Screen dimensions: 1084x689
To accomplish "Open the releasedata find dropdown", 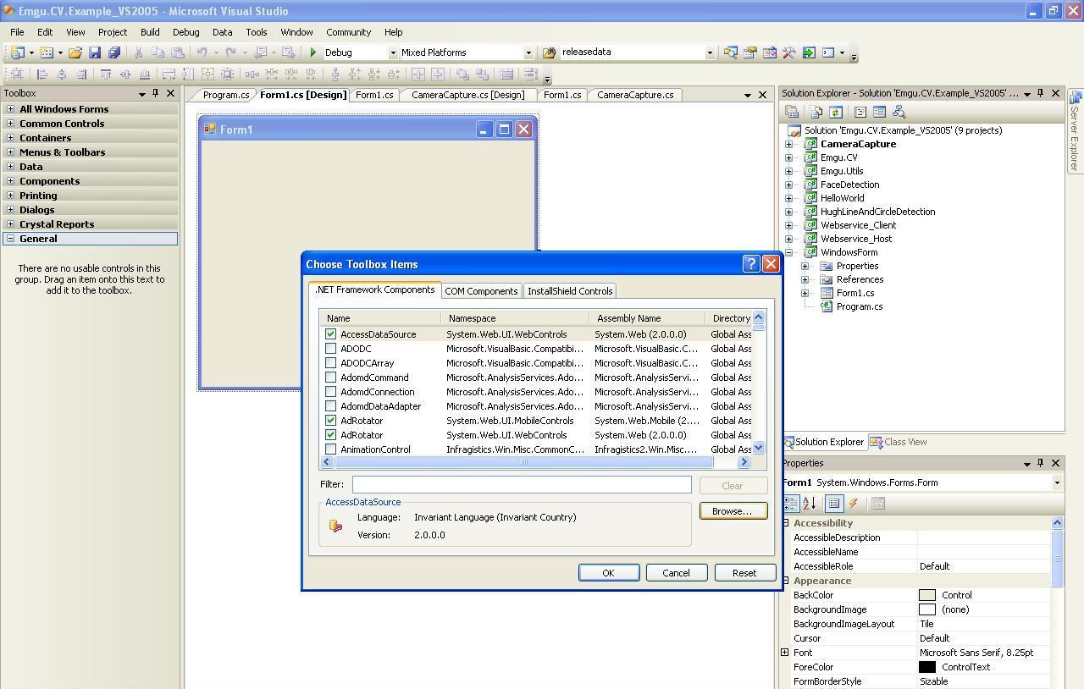I will 710,52.
